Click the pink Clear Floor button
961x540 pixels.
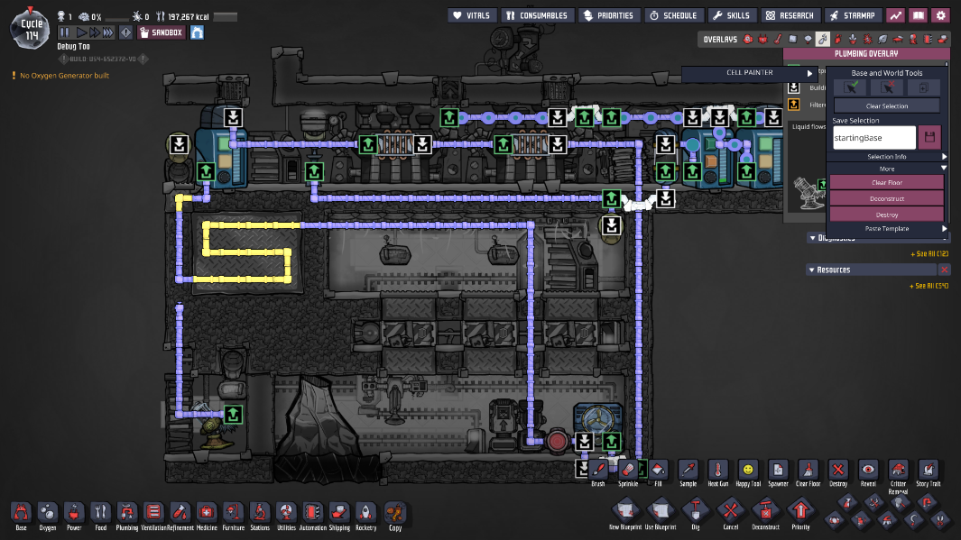click(x=887, y=182)
